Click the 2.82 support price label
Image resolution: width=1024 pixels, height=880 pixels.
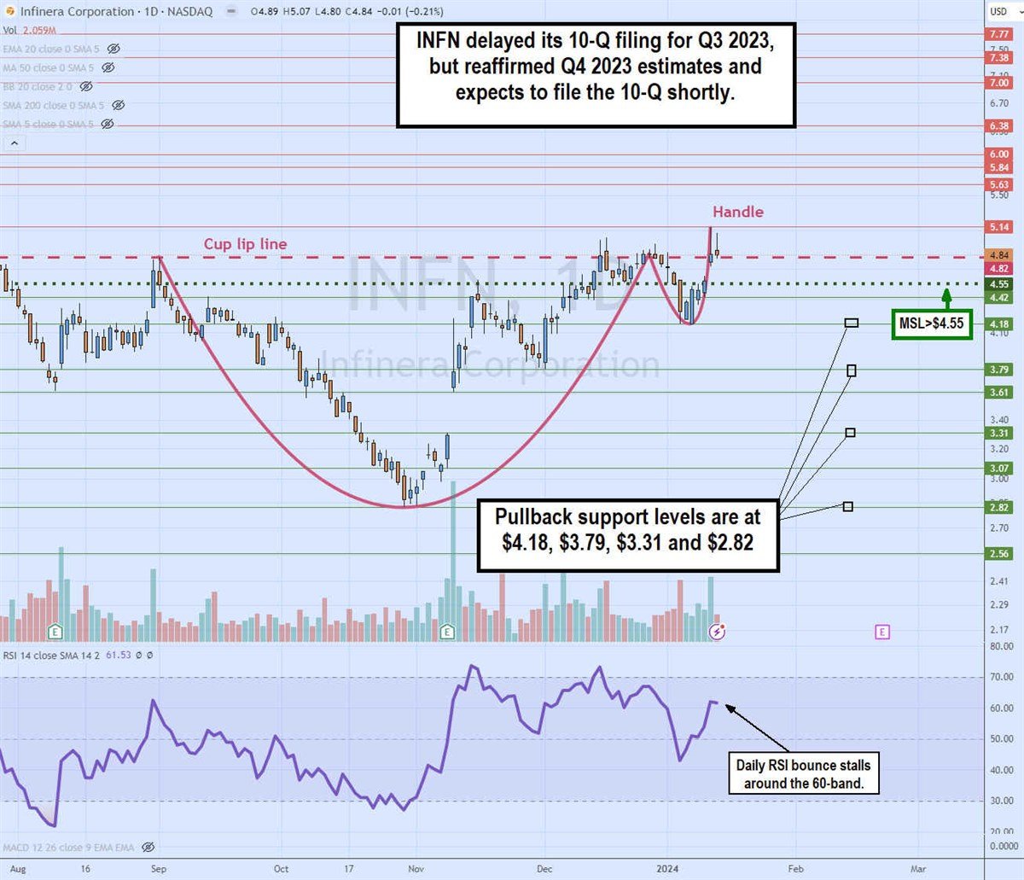(998, 507)
